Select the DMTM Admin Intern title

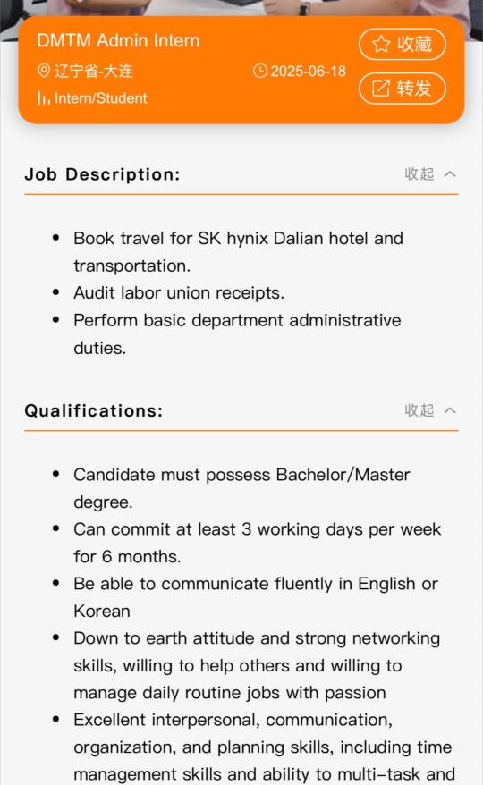(x=118, y=40)
